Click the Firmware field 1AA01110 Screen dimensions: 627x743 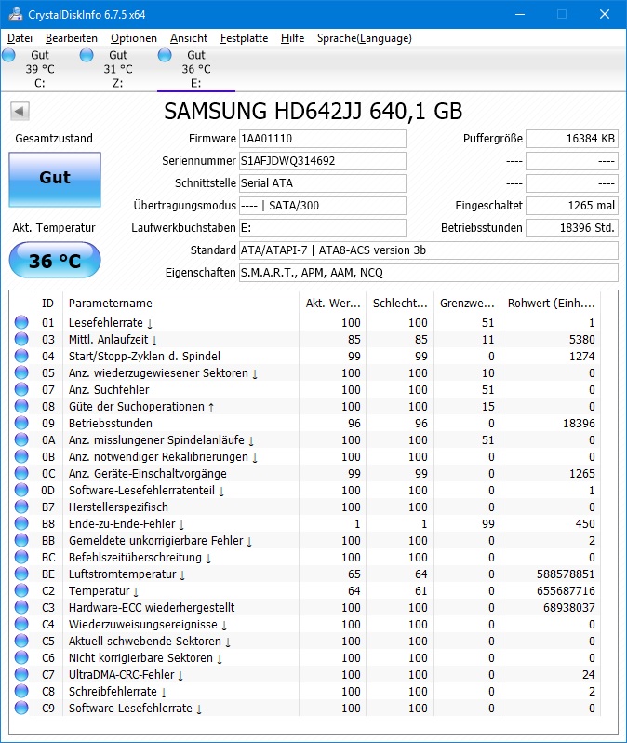coord(323,139)
